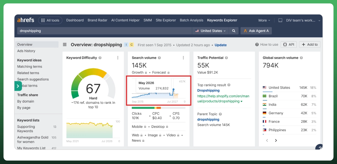Select the locked Forecast option
The height and width of the screenshot is (164, 337).
point(161,72)
